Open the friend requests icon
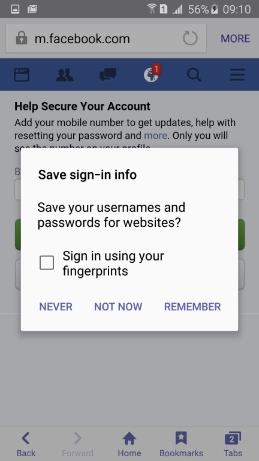 (65, 74)
